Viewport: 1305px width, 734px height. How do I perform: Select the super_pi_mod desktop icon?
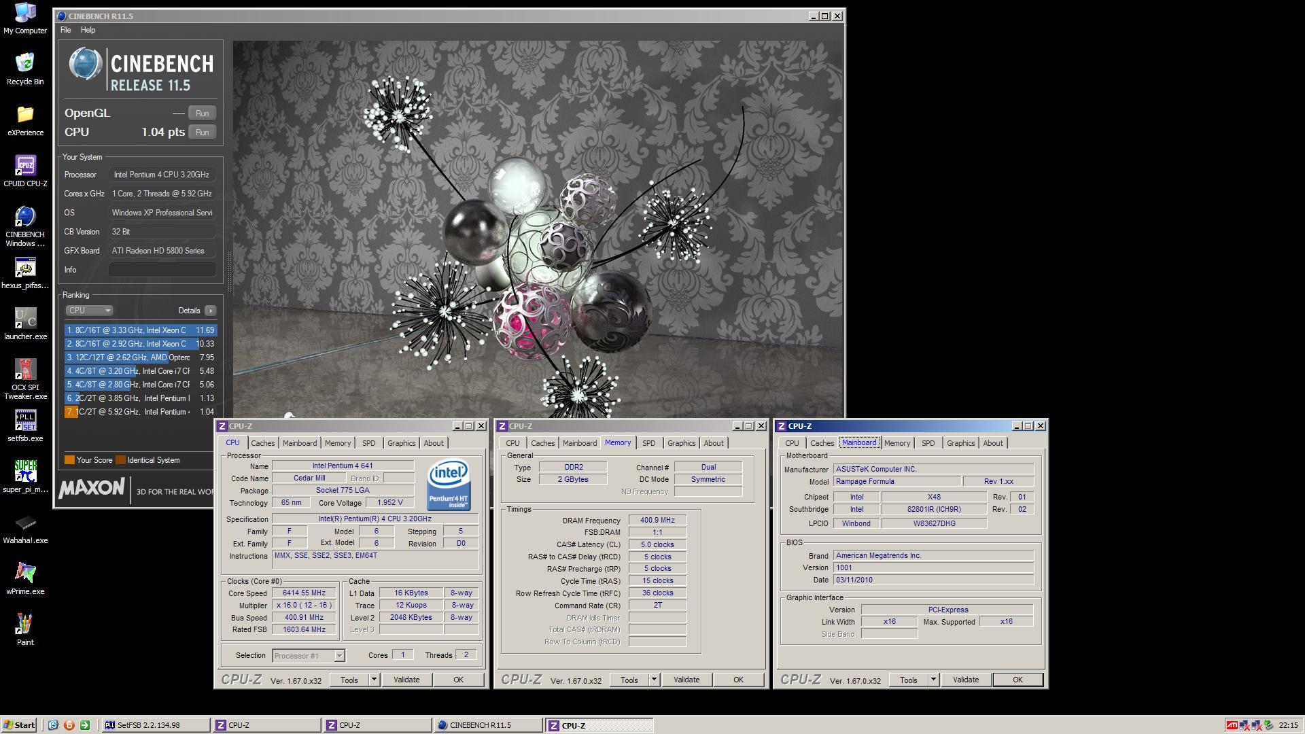coord(25,477)
